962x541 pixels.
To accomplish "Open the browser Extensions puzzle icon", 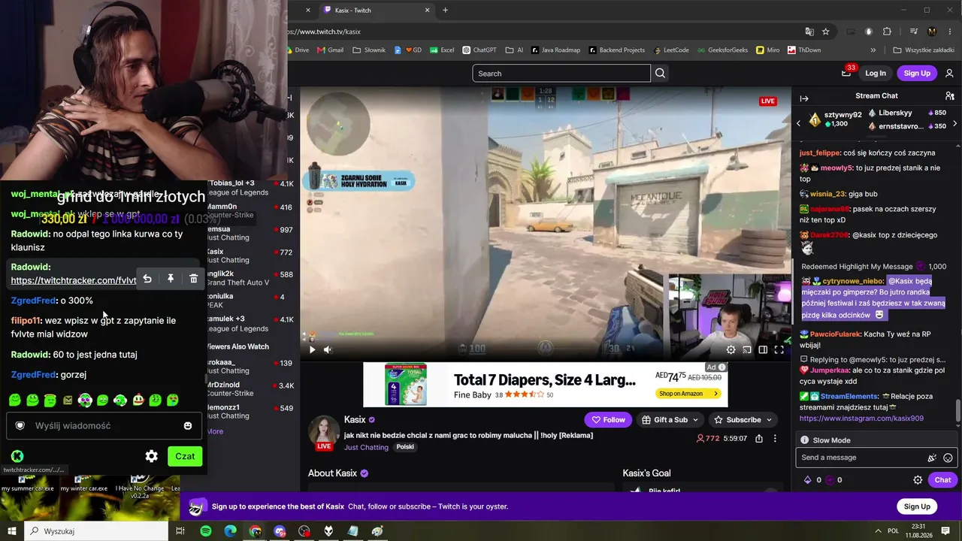I will click(x=887, y=32).
